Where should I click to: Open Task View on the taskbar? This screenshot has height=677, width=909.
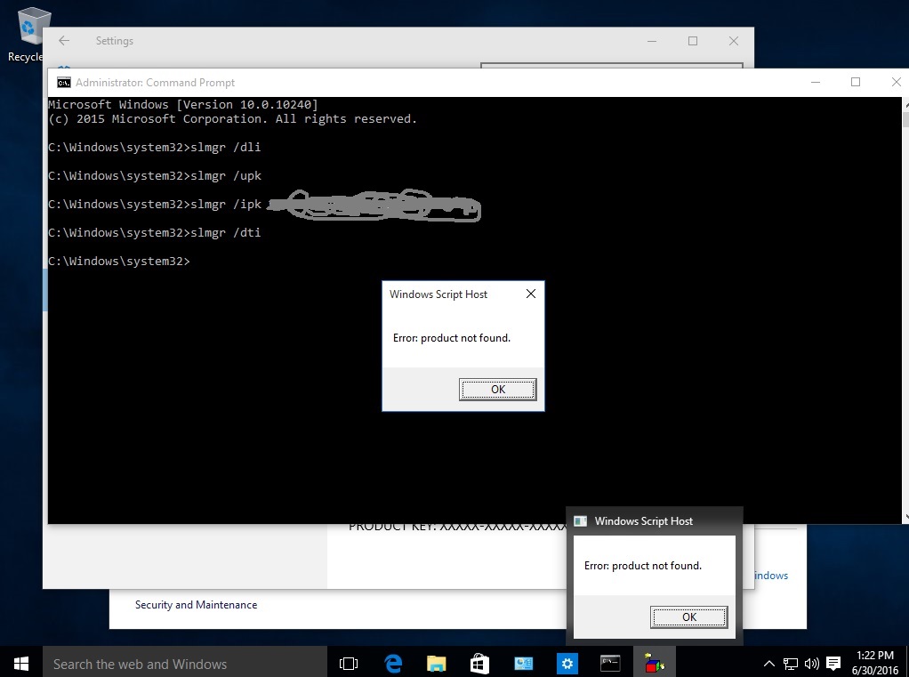click(349, 663)
